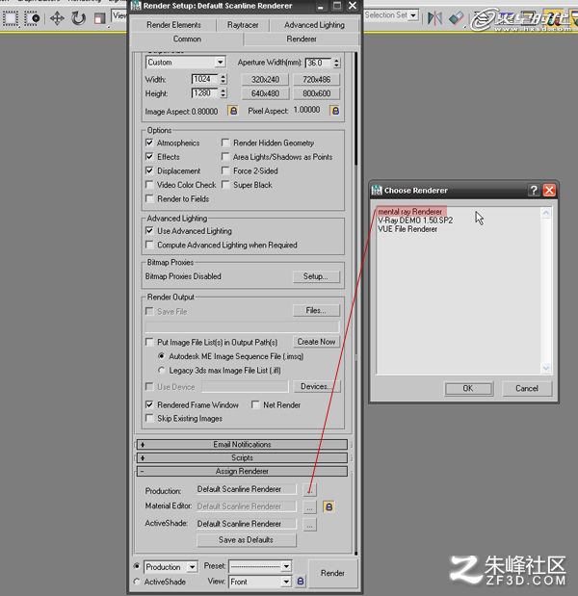Click Cancel in Choose Renderer dialog
The image size is (578, 596).
(x=527, y=388)
